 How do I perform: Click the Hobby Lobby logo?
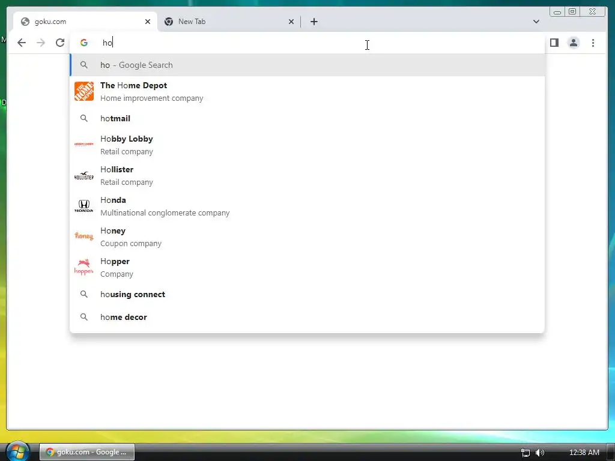(x=84, y=144)
